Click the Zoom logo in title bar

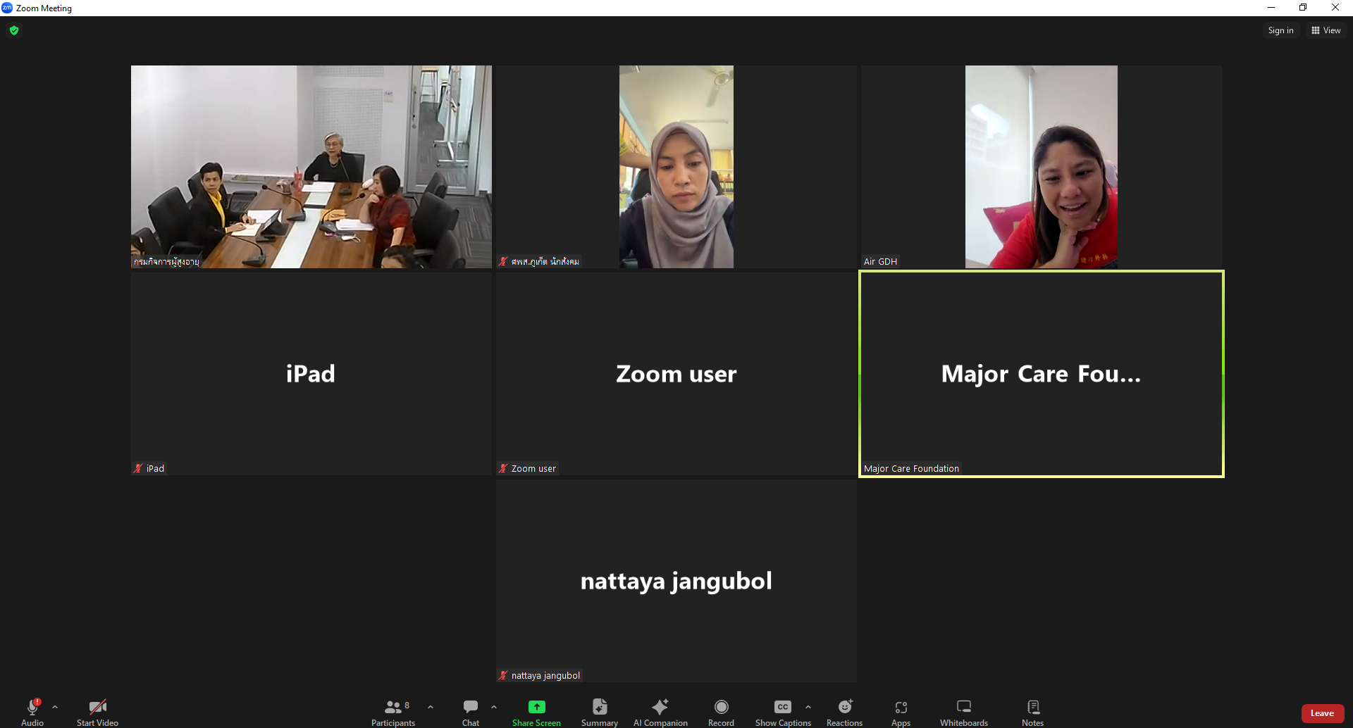7,8
